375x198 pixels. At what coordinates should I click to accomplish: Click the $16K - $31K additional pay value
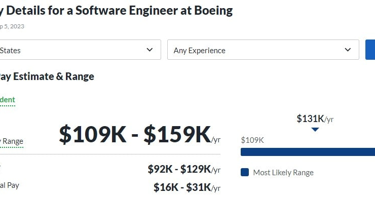click(x=187, y=187)
